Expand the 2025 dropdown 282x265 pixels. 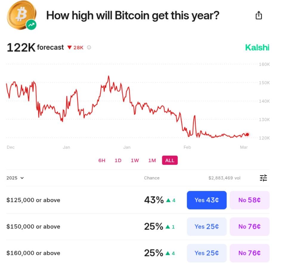(15, 178)
